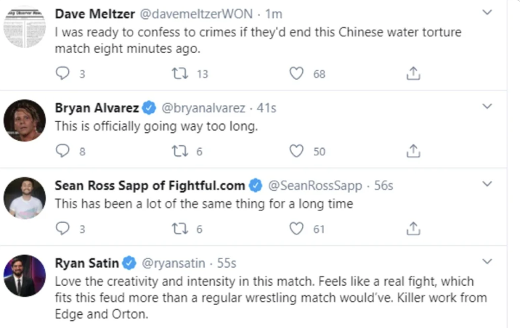Image resolution: width=520 pixels, height=328 pixels.
Task: Like Dave Meltzer's tweet
Action: tap(296, 73)
